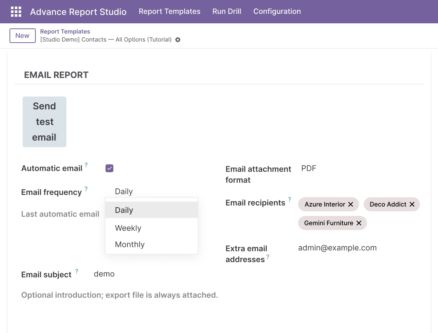Image resolution: width=438 pixels, height=333 pixels.
Task: Click the settings gear next to record title
Action: 178,40
